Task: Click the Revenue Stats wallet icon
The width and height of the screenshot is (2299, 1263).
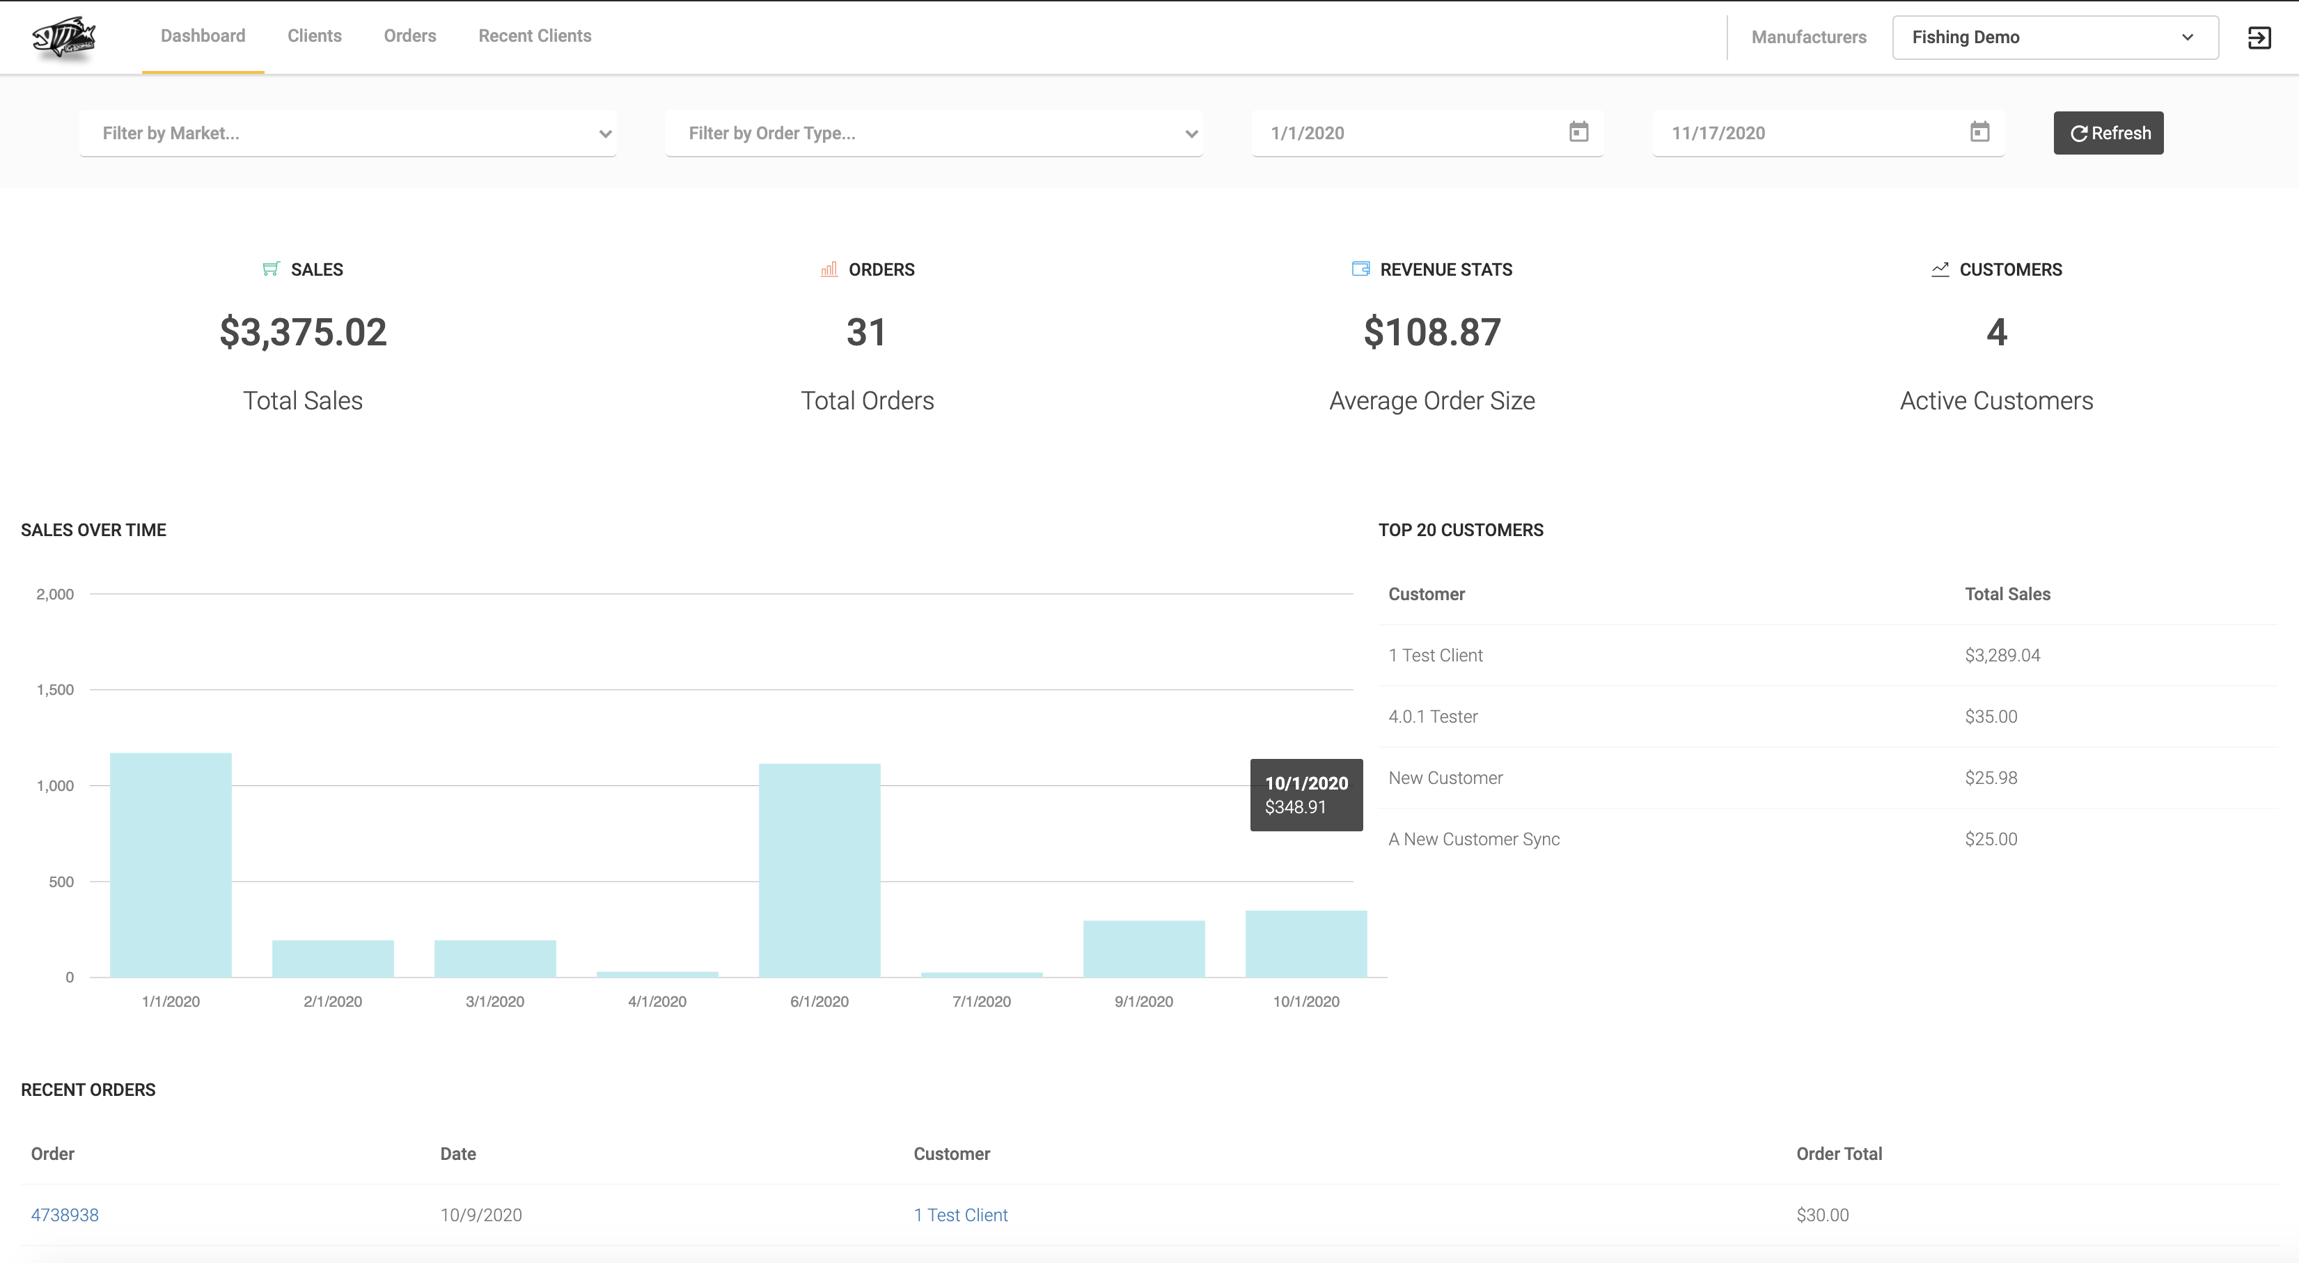Action: [1360, 269]
